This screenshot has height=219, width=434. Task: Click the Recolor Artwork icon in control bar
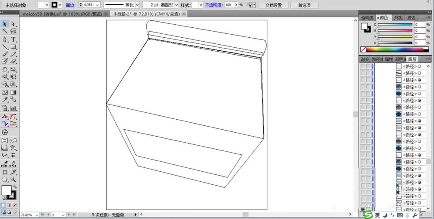coord(249,5)
